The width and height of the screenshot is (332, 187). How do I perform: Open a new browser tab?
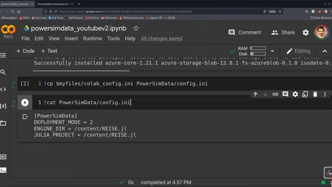[79, 4]
